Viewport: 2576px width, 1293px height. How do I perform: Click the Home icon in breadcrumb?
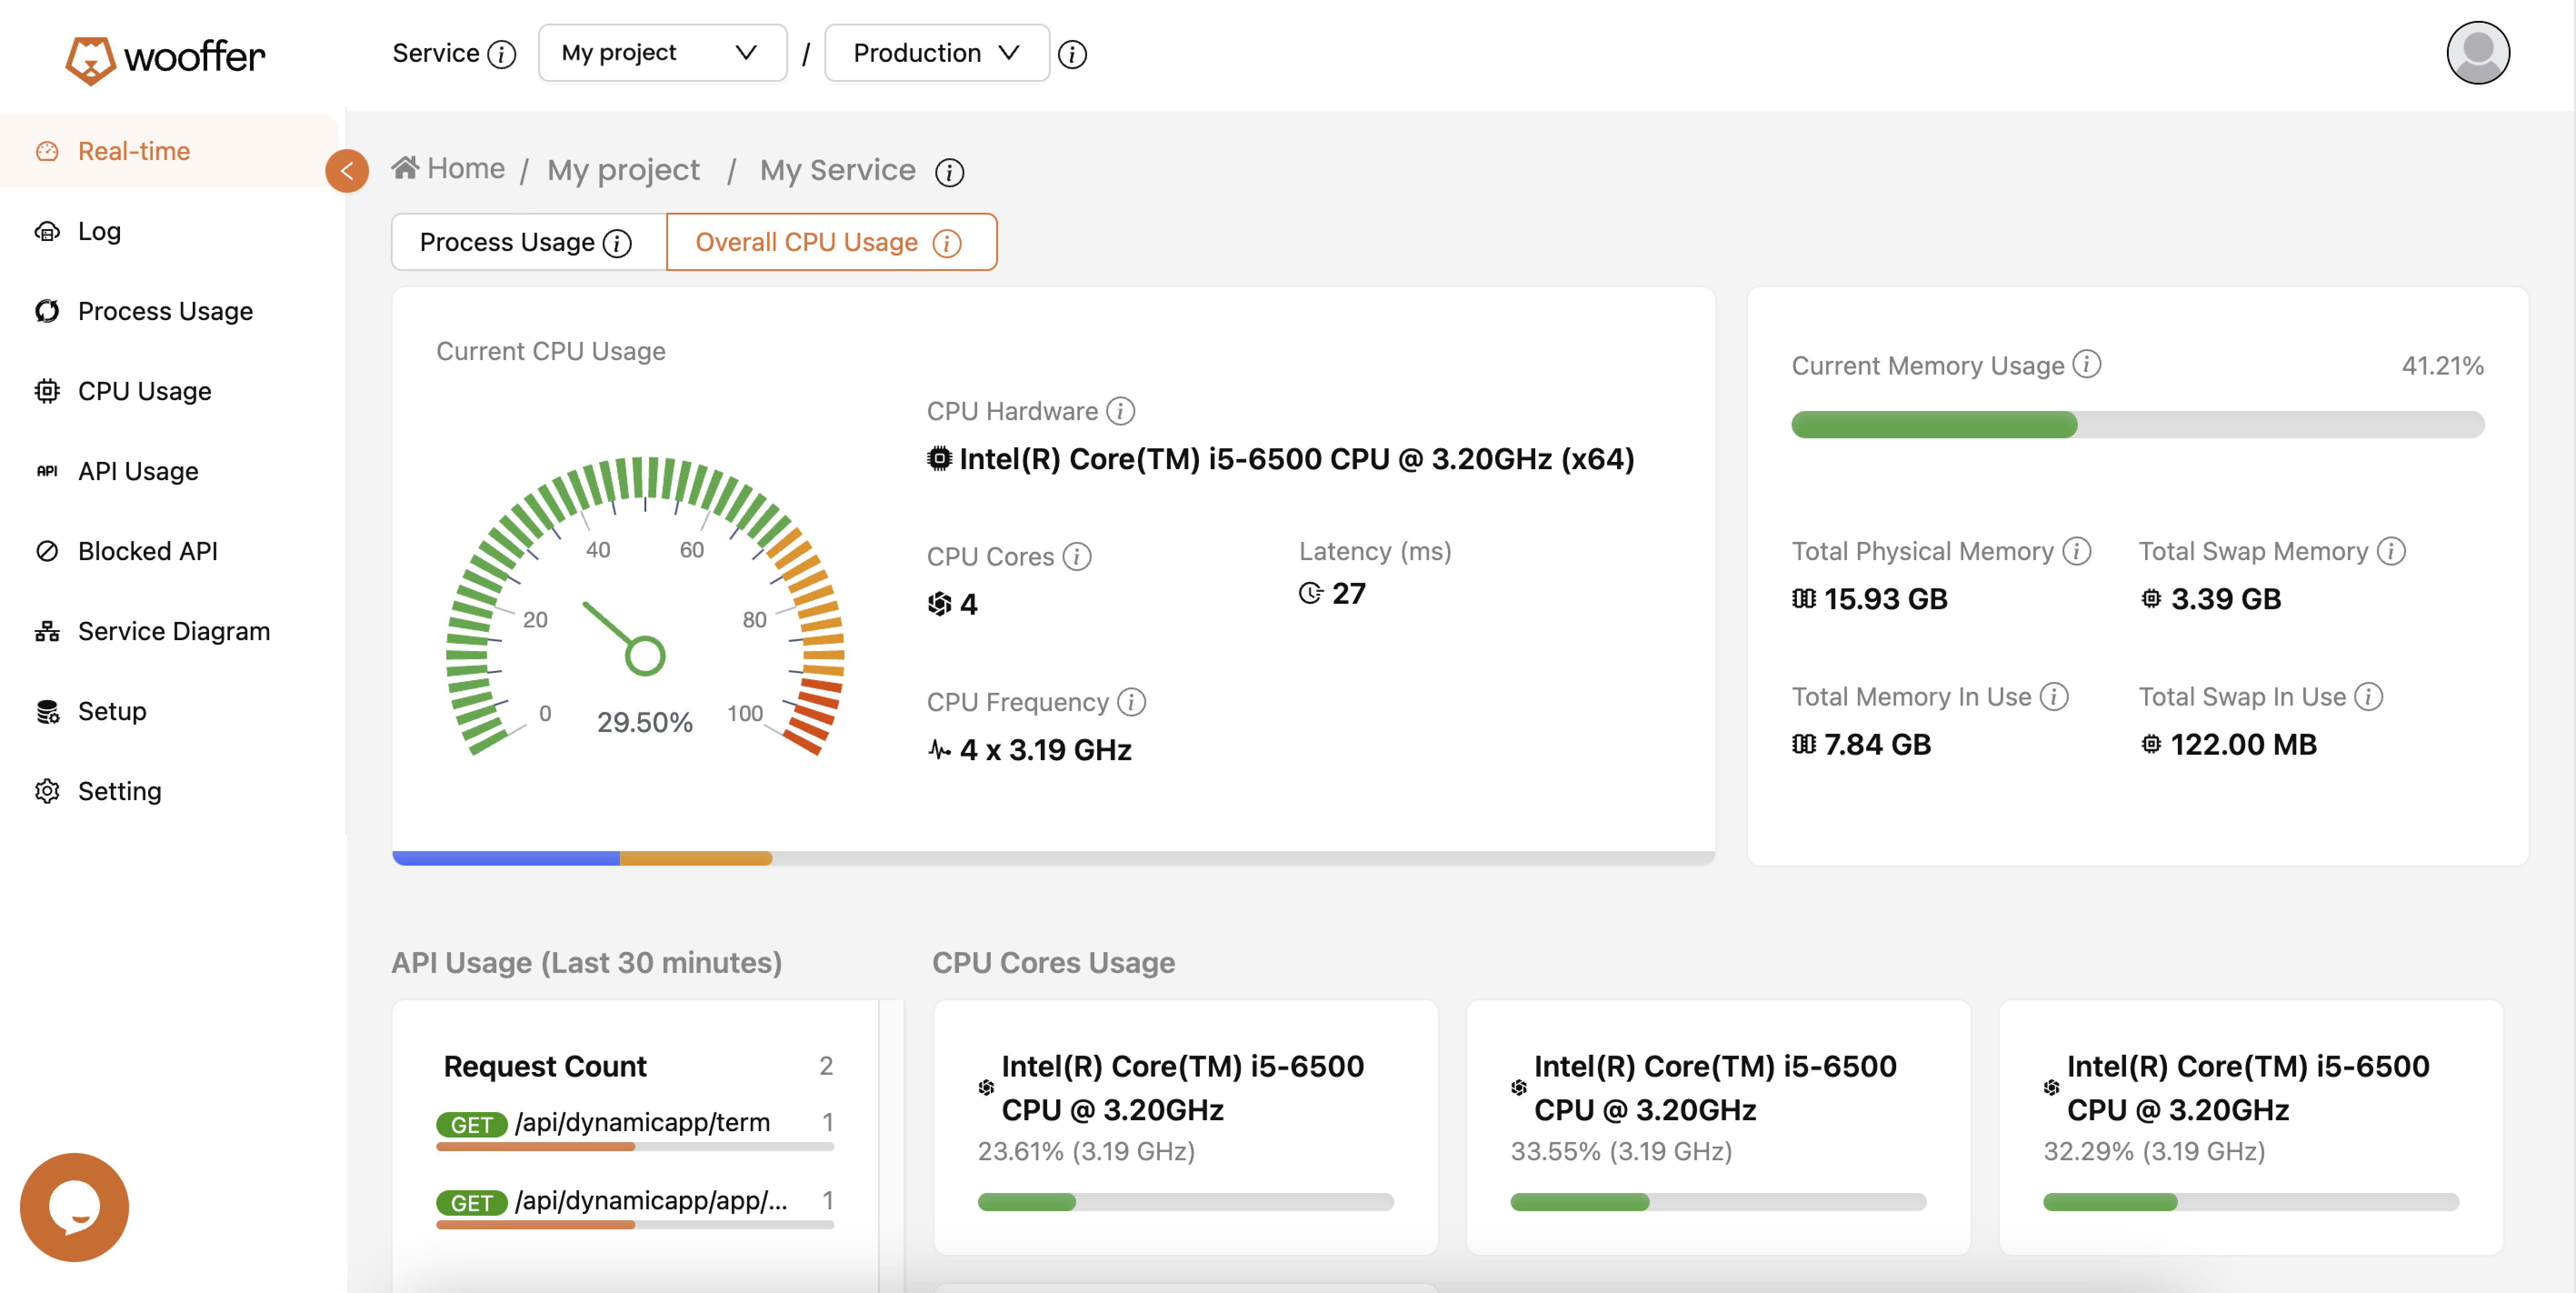pos(404,168)
